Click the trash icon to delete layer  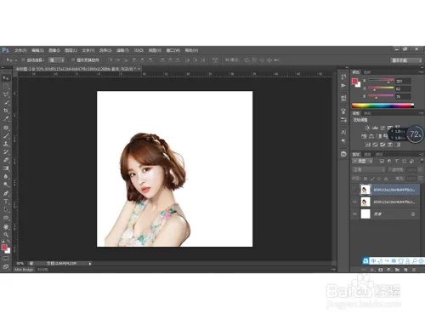(x=414, y=270)
